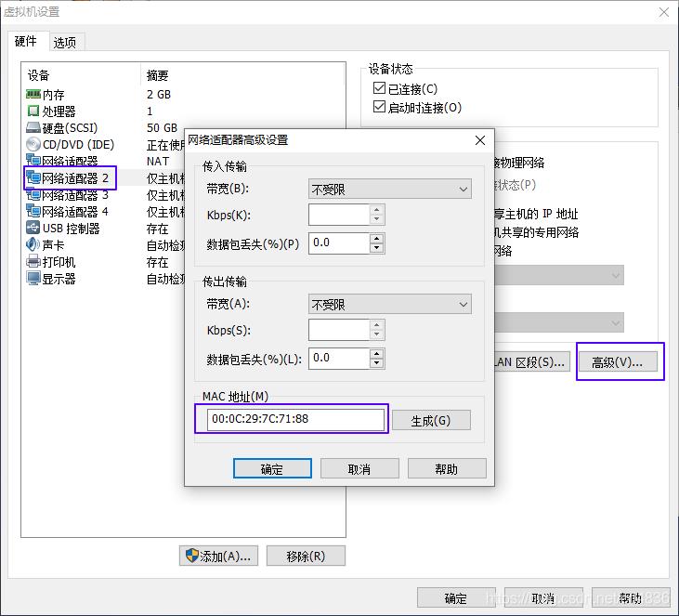Click the 设备 column header
This screenshot has width=679, height=616.
[38, 75]
